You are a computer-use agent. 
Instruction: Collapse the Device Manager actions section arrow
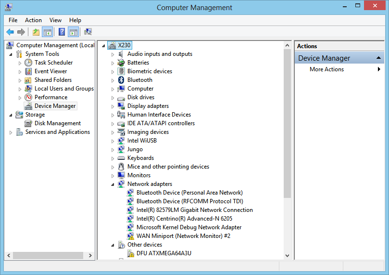(378, 58)
